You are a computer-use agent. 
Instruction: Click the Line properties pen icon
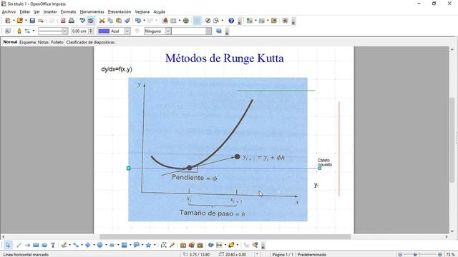click(x=19, y=31)
